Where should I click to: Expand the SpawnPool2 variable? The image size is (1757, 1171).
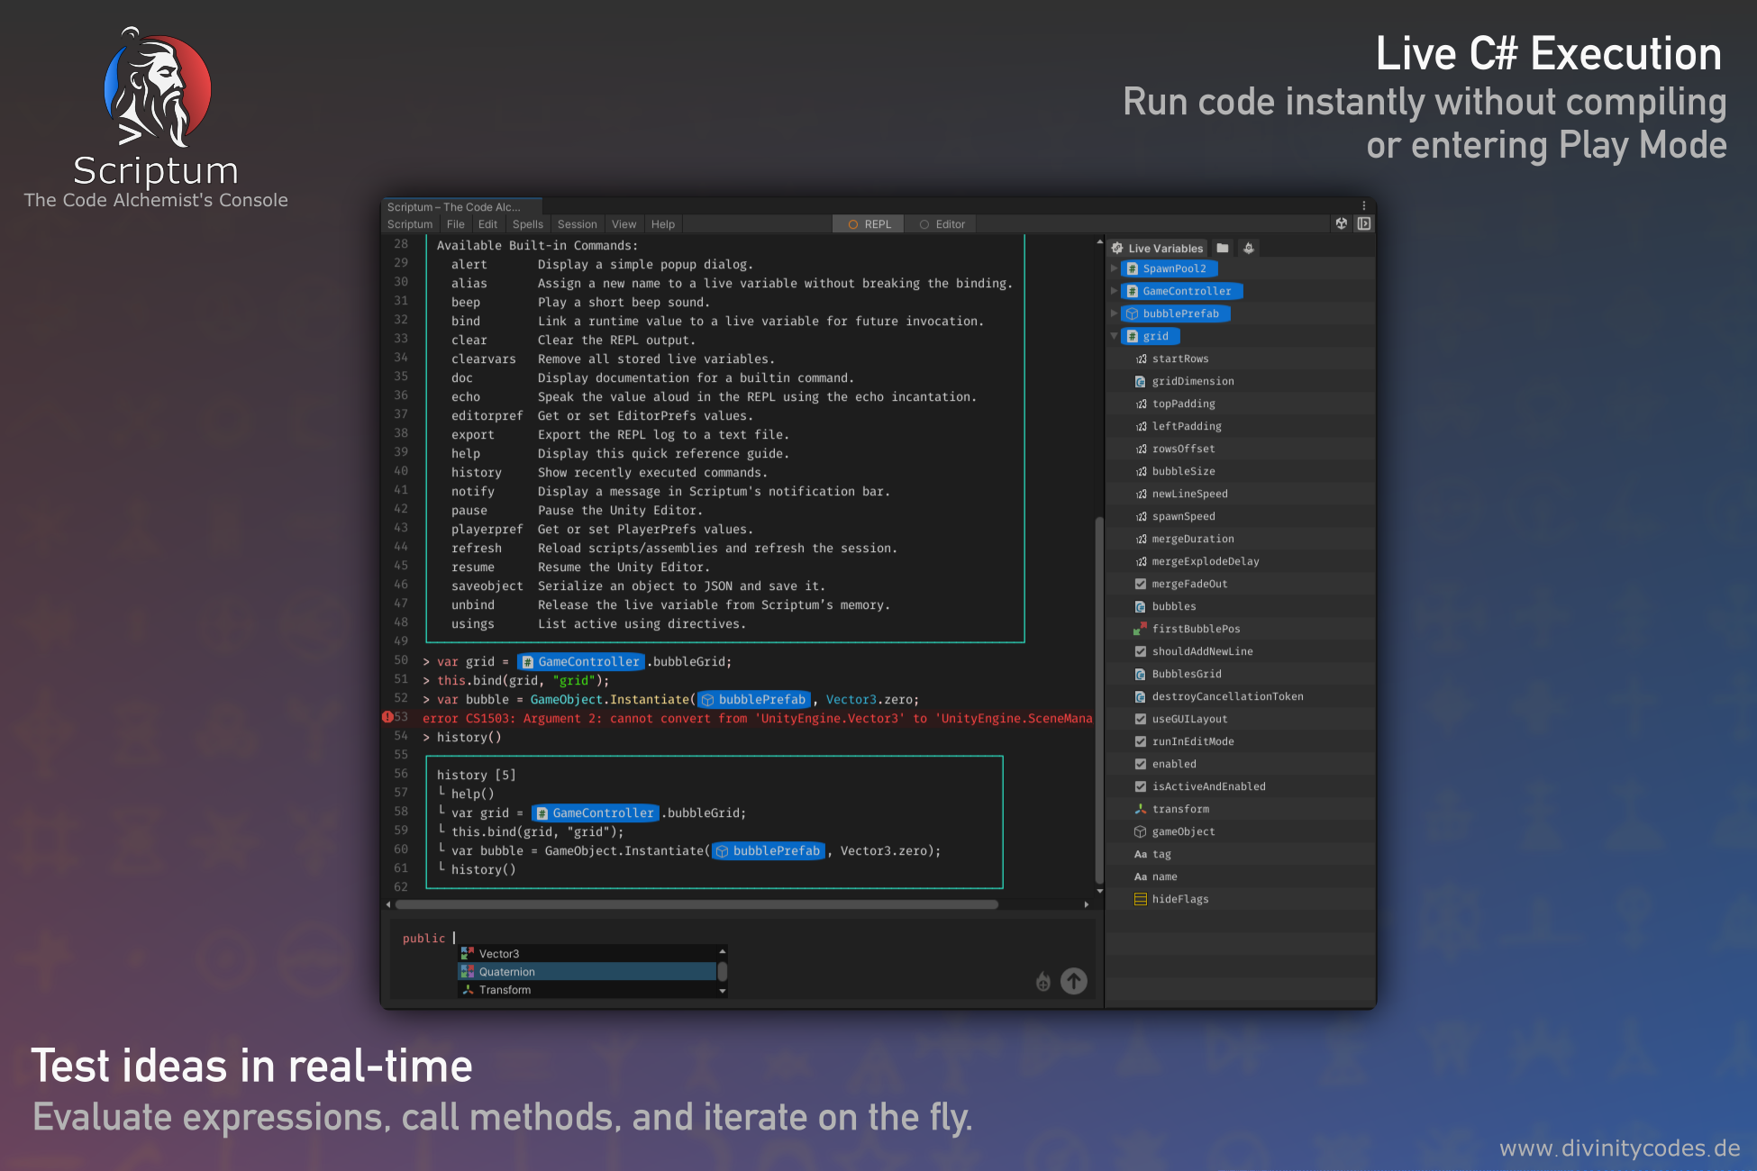[1114, 268]
